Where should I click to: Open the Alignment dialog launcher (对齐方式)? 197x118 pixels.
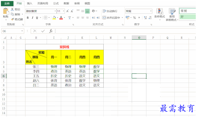[x=123, y=25]
